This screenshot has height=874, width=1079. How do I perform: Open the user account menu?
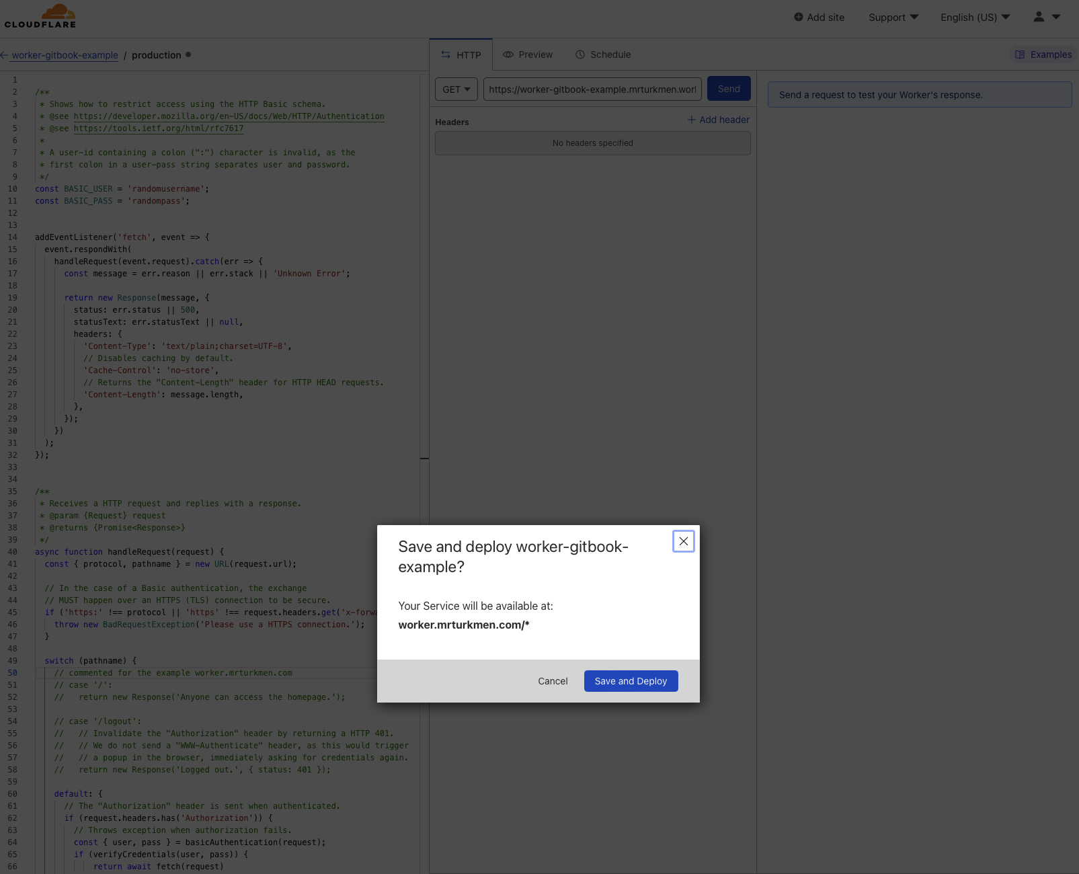pos(1047,17)
